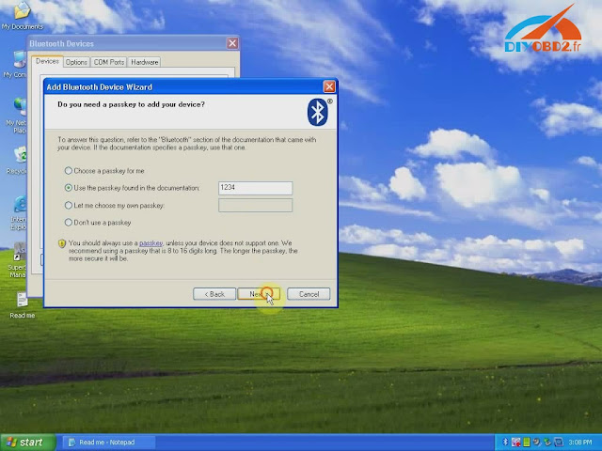Select 'Let me choose my own passkey'

pos(69,205)
